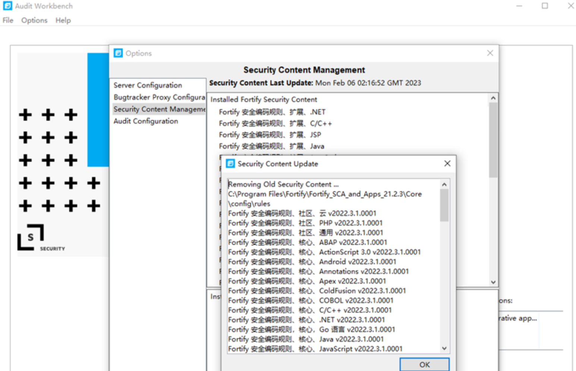Select the installed rule ending in Java
The image size is (576, 371).
[x=271, y=146]
